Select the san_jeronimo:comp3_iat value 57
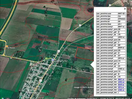This screenshot has width=132, height=99. (122, 56)
